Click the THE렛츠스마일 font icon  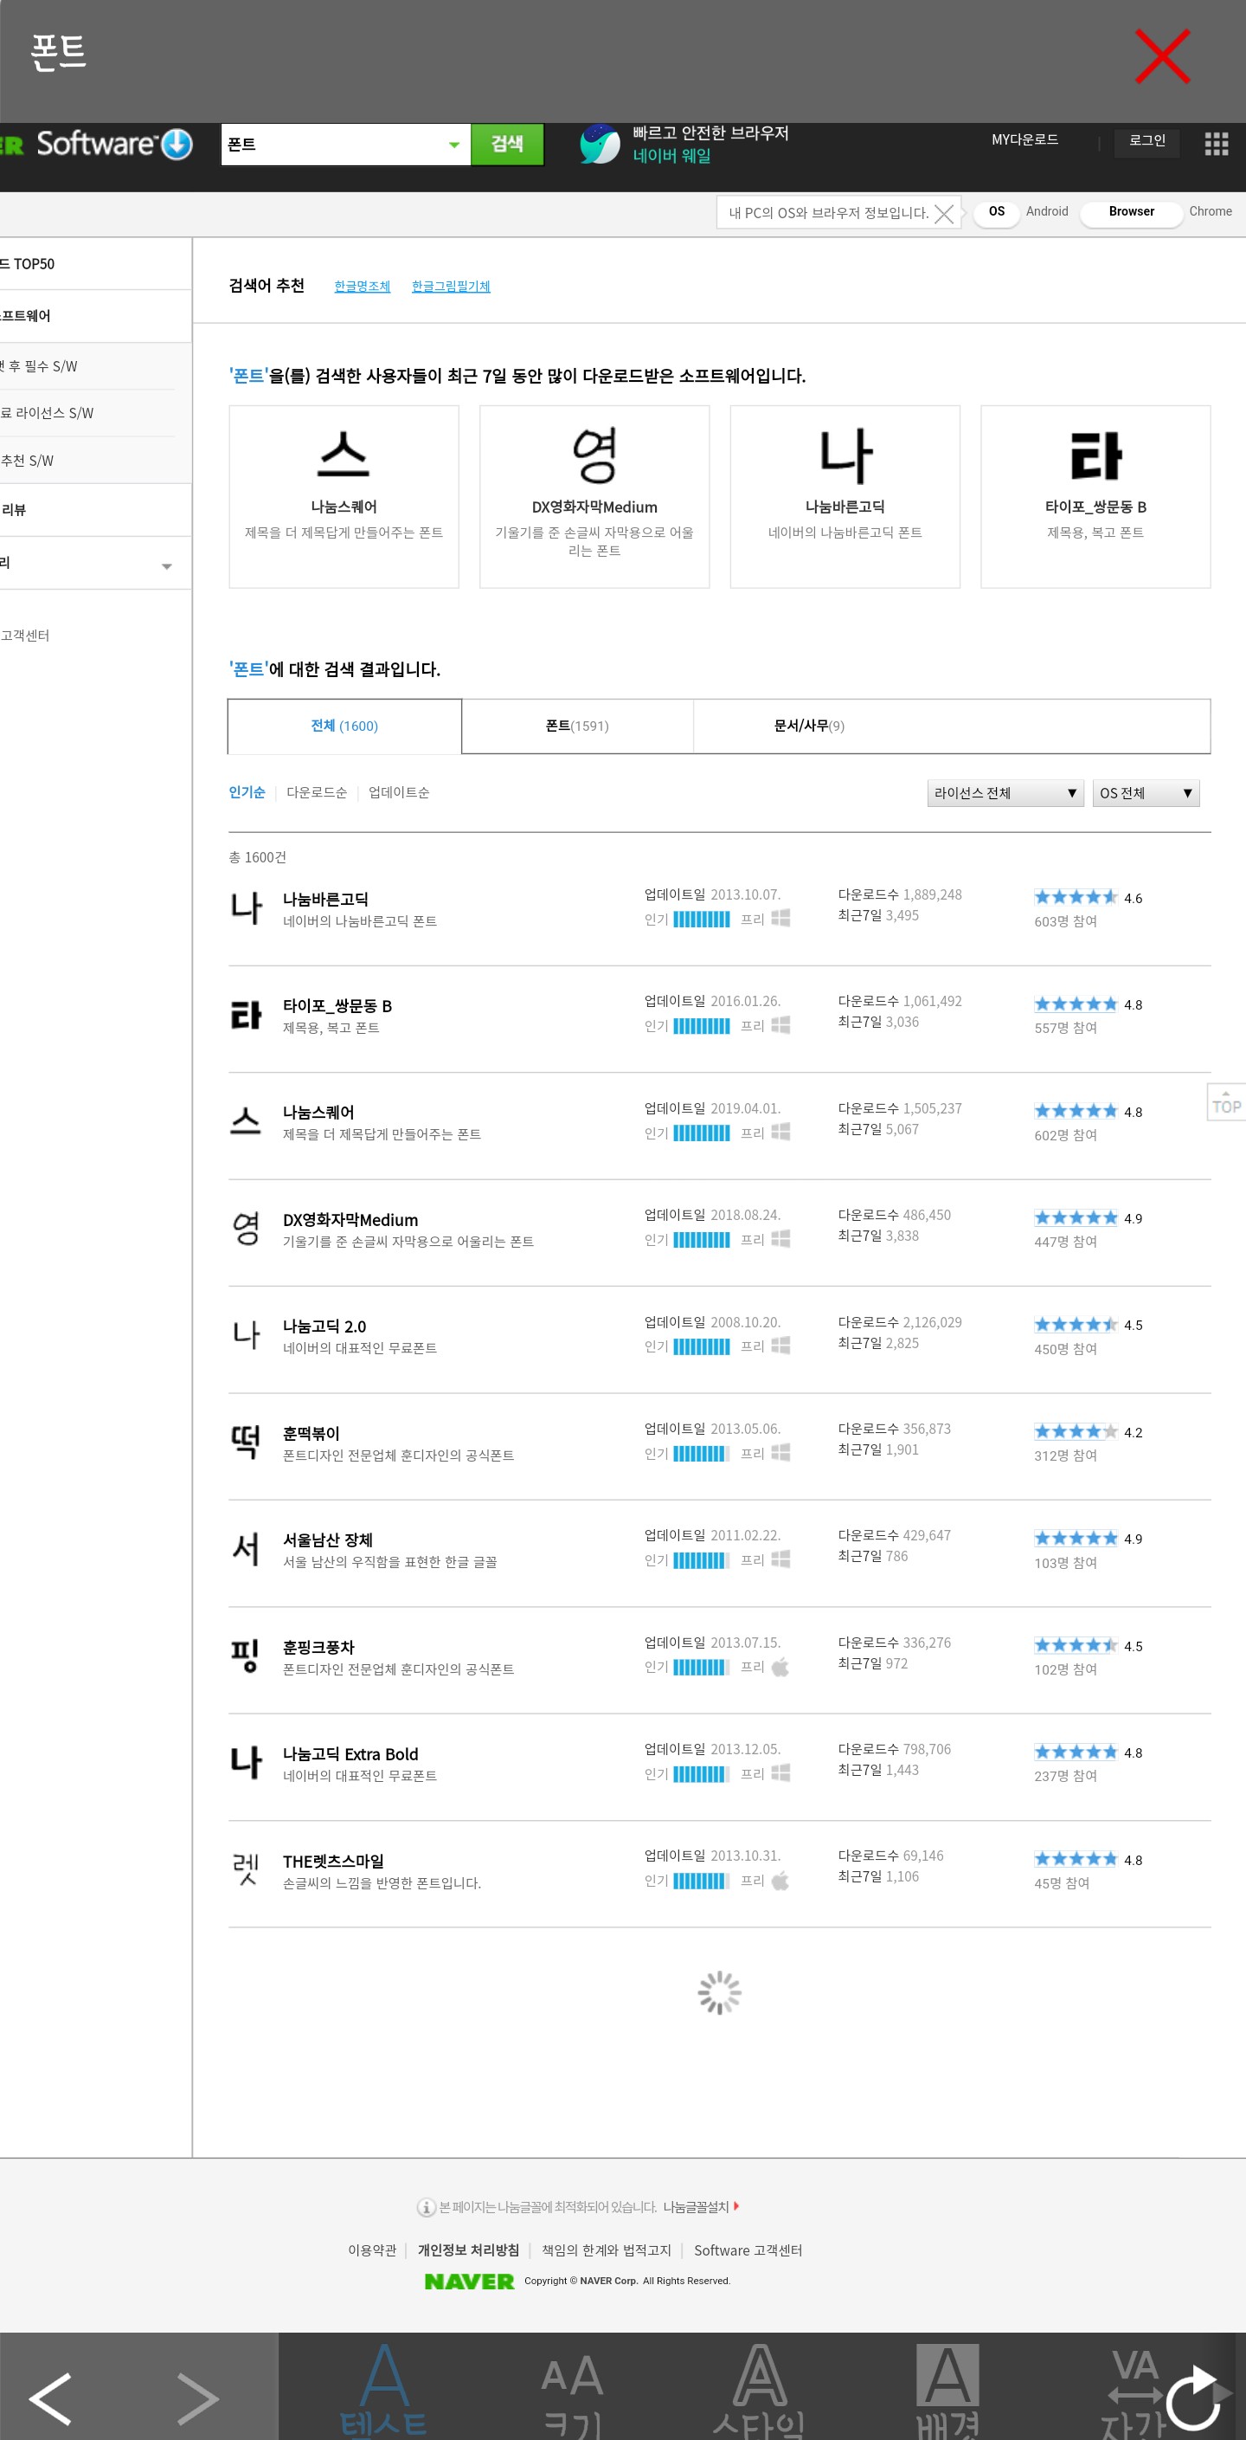(x=246, y=1869)
